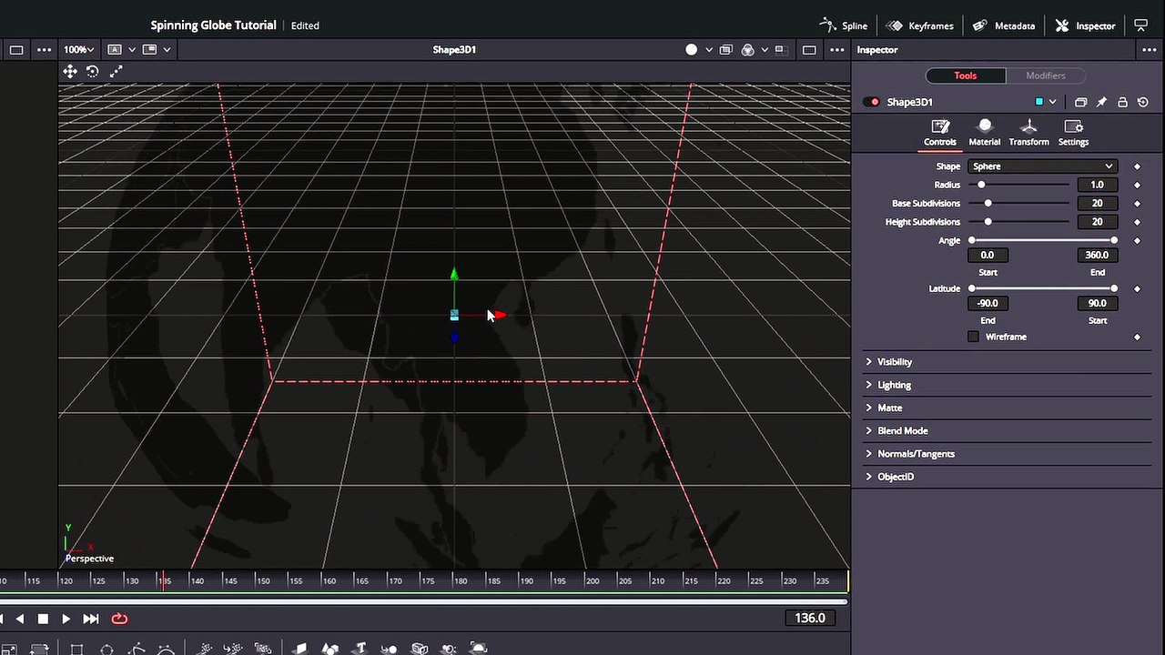Pin the Shape3D1 tool in Inspector
Screen dimensions: 1165x655
[1101, 102]
